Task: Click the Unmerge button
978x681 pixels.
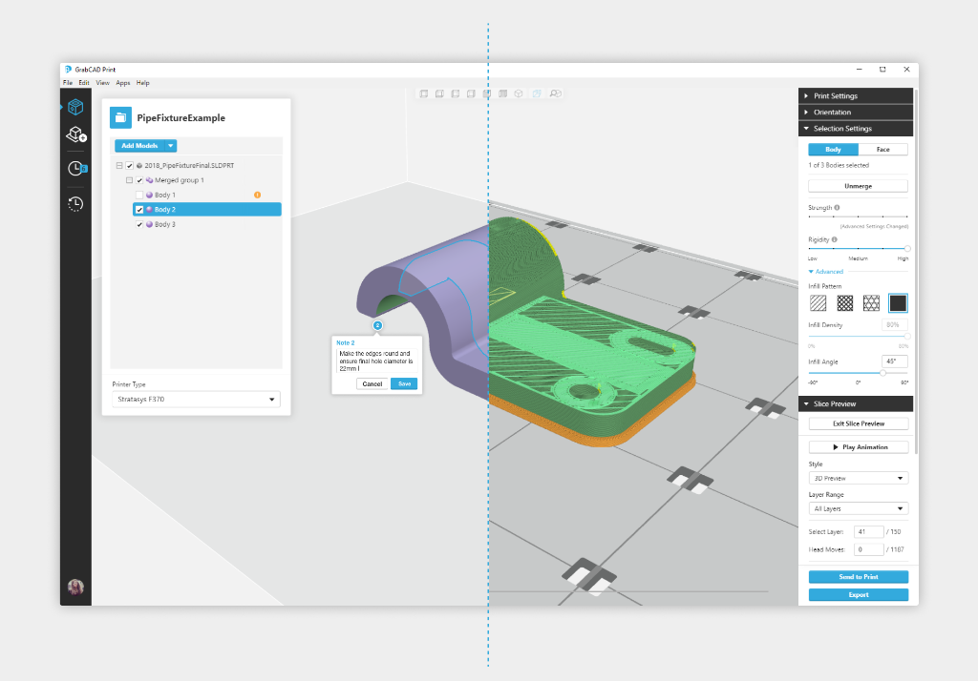Action: (858, 185)
